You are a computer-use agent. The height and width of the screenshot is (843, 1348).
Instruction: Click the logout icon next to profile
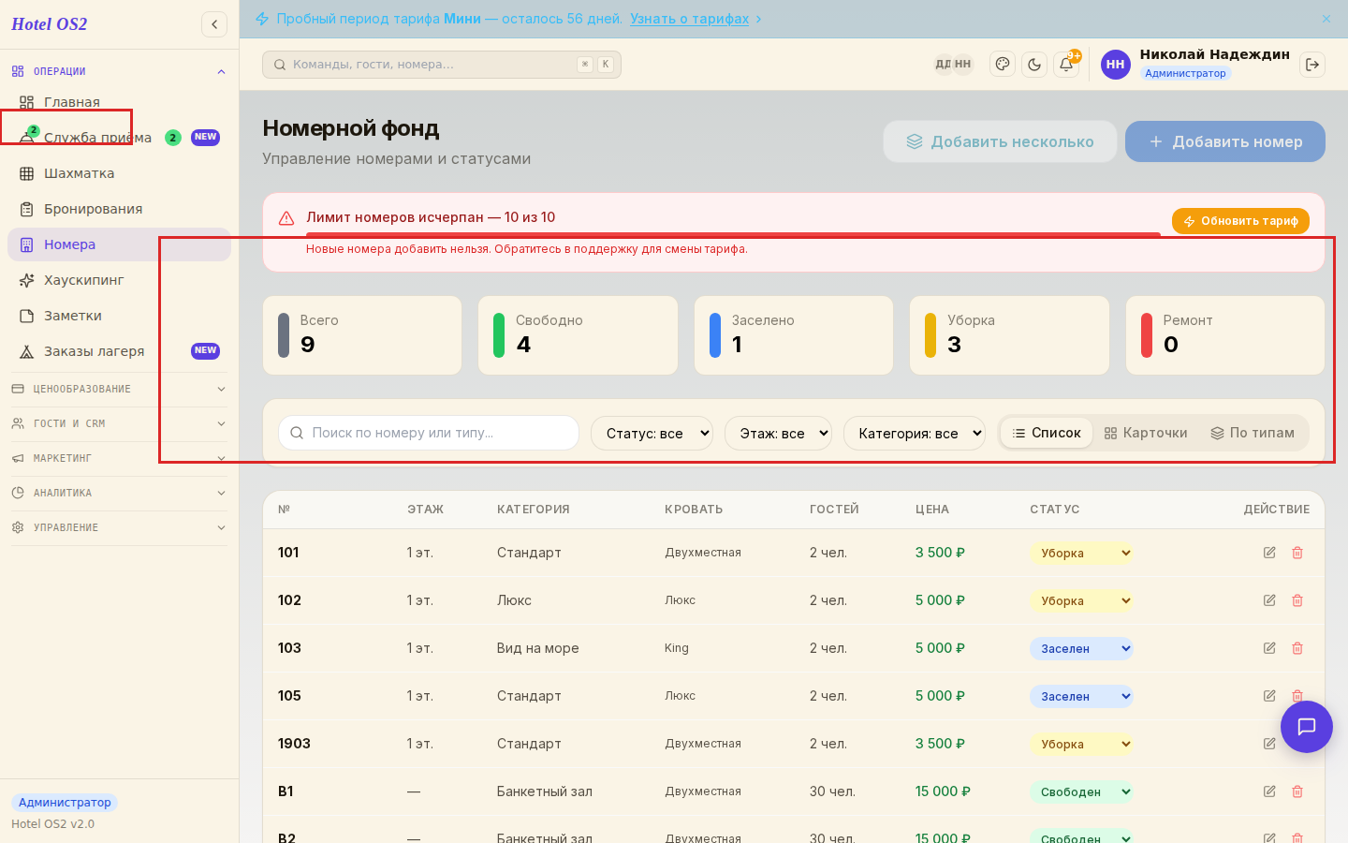(x=1312, y=65)
